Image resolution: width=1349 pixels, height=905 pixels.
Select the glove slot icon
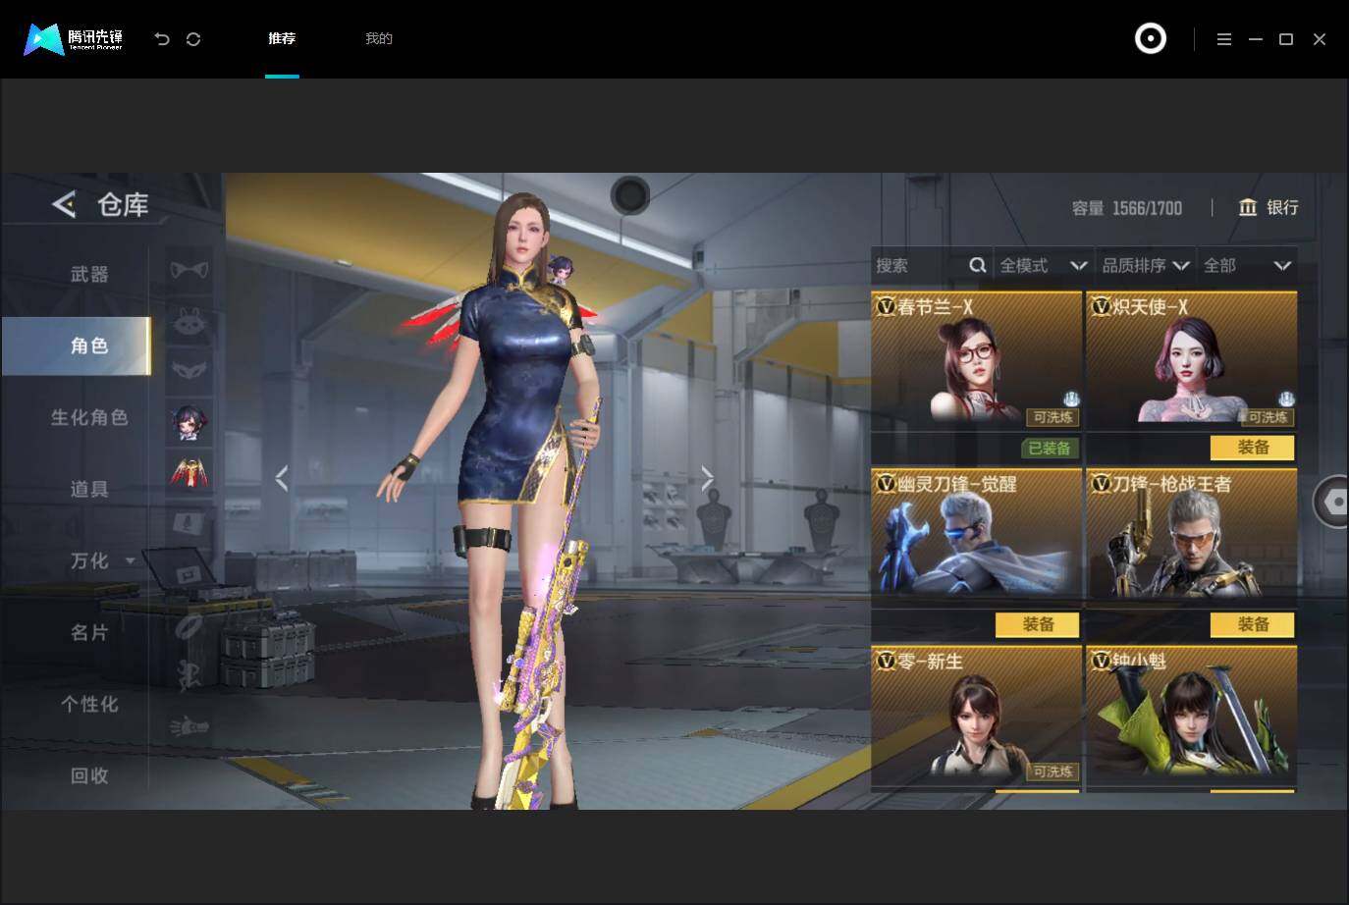tap(189, 726)
